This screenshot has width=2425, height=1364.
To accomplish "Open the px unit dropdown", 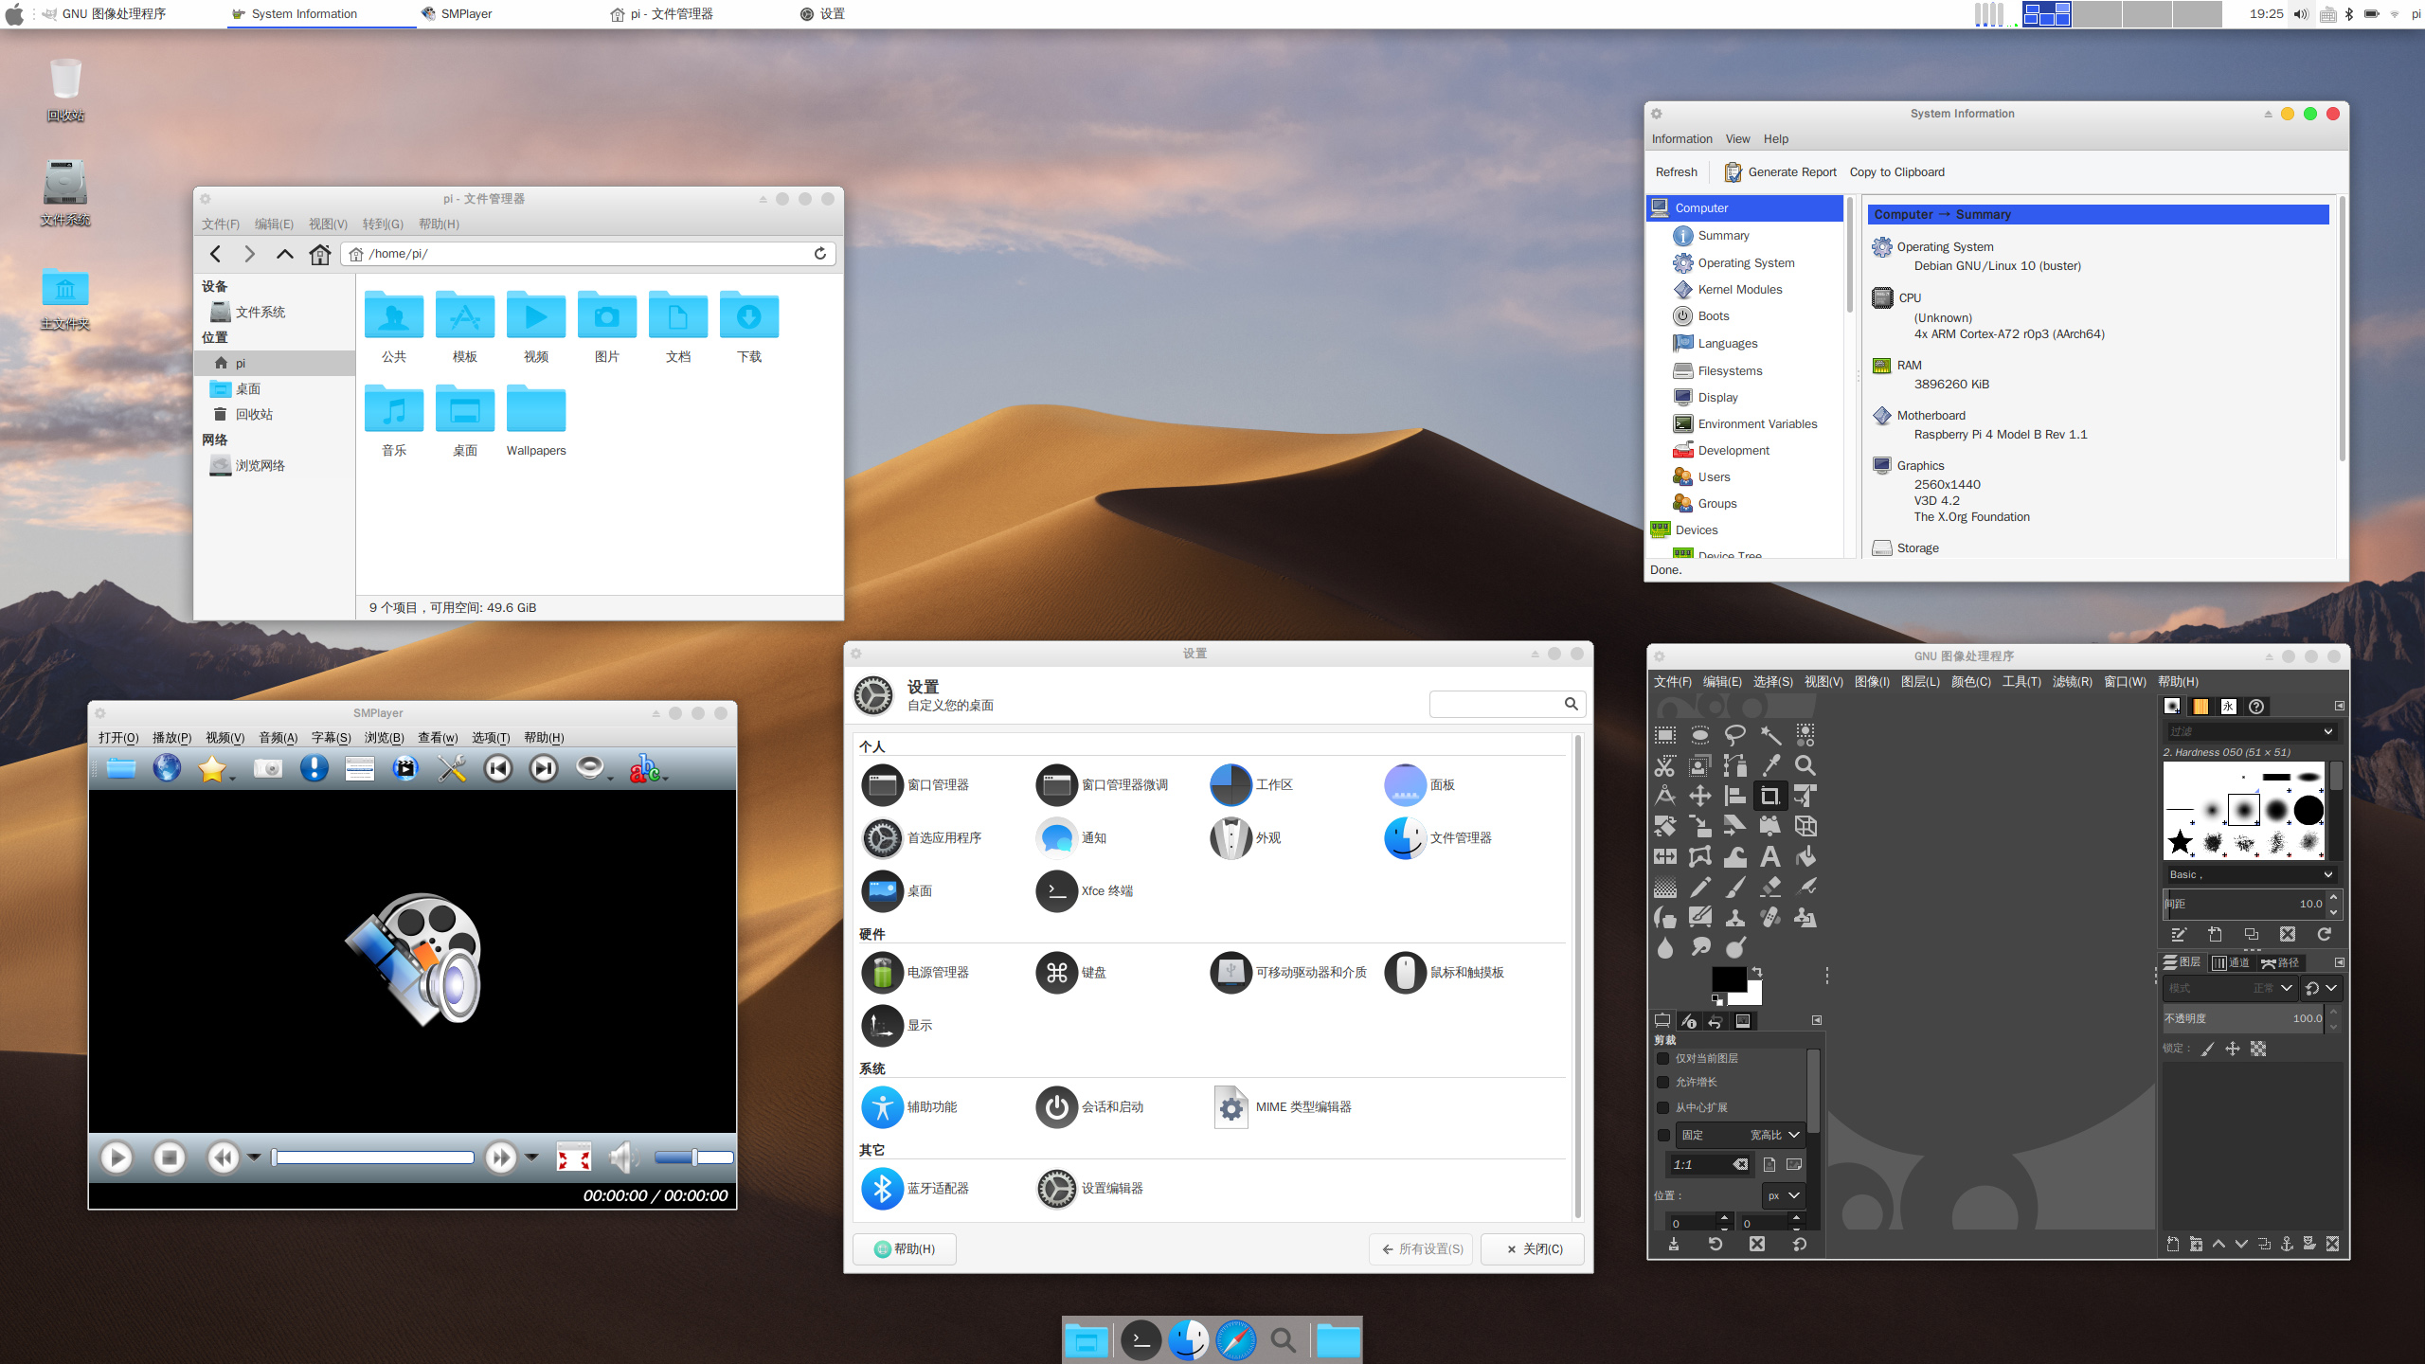I will click(x=1783, y=1195).
